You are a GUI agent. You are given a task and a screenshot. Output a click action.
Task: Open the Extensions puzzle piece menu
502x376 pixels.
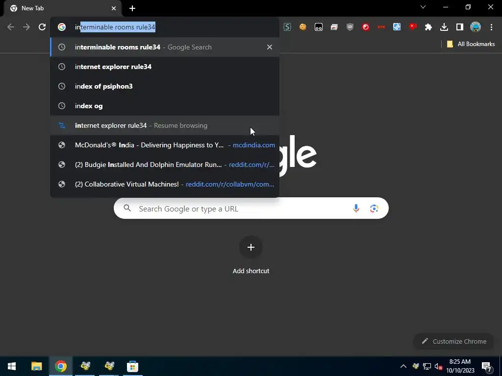pyautogui.click(x=428, y=27)
